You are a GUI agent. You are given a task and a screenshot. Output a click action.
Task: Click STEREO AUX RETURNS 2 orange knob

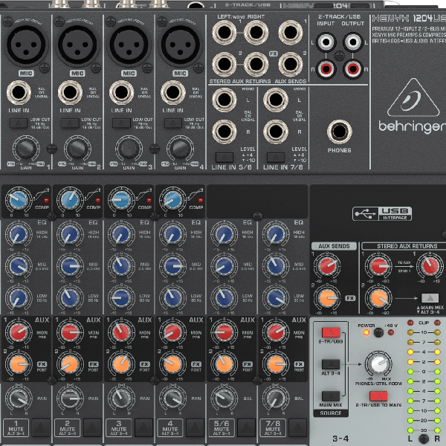[378, 298]
